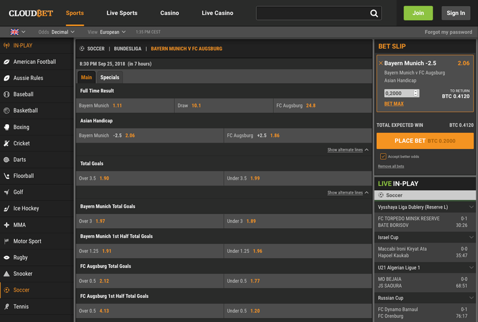Click the Baseball icon in sidebar
Image resolution: width=478 pixels, height=322 pixels.
6,94
